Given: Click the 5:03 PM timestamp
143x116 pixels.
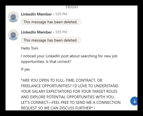Looking at the screenshot, I should point(61,14).
